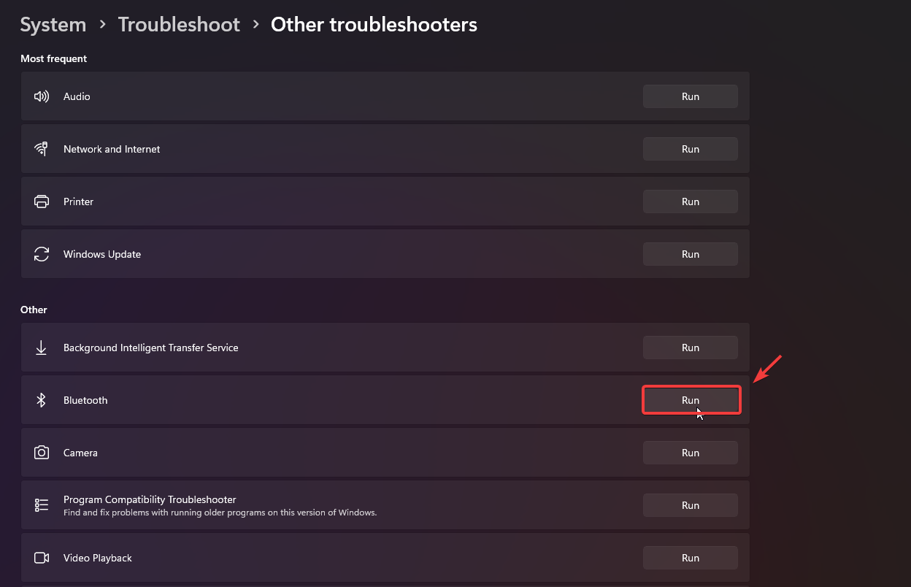Click the Printer icon
The width and height of the screenshot is (911, 587).
42,202
